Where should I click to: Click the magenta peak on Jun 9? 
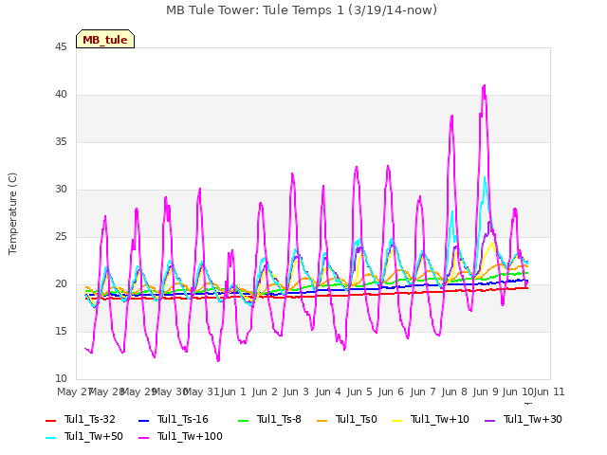click(x=484, y=86)
